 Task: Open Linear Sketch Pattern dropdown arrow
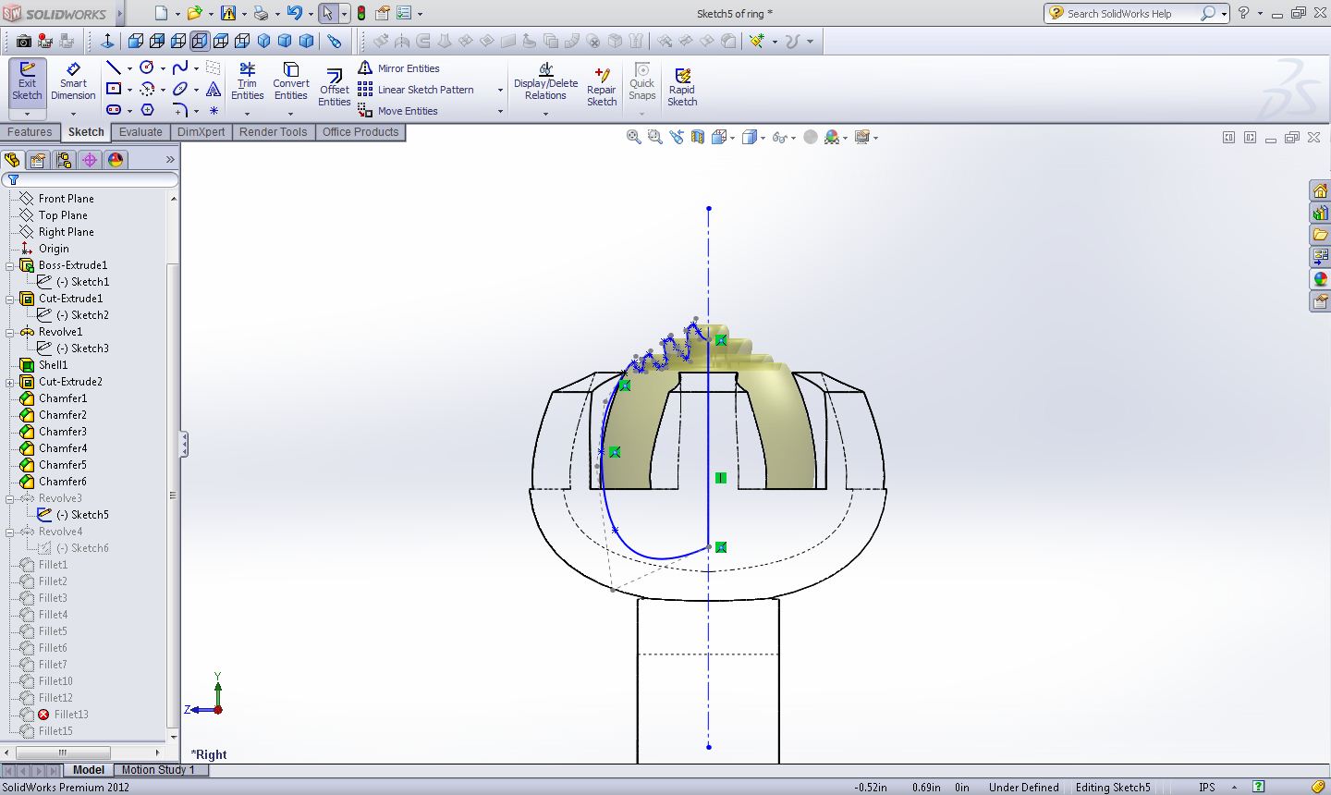click(x=500, y=90)
